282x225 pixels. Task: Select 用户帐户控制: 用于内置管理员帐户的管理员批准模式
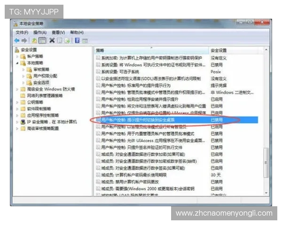click(x=177, y=134)
